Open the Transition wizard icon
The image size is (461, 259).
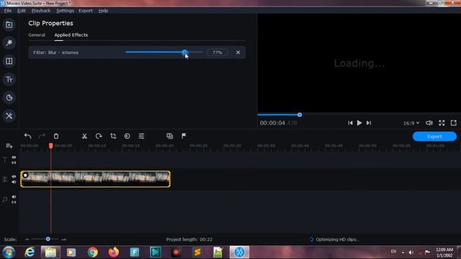[x=170, y=136]
